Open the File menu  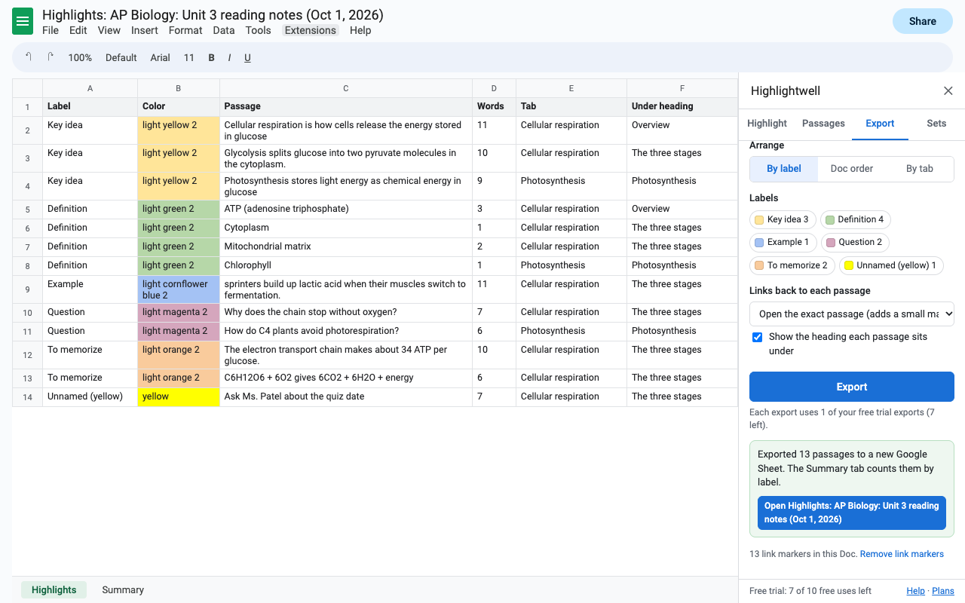[51, 30]
